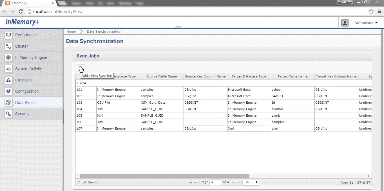Click the inMemory+ logo
The width and height of the screenshot is (384, 191).
[22, 22]
